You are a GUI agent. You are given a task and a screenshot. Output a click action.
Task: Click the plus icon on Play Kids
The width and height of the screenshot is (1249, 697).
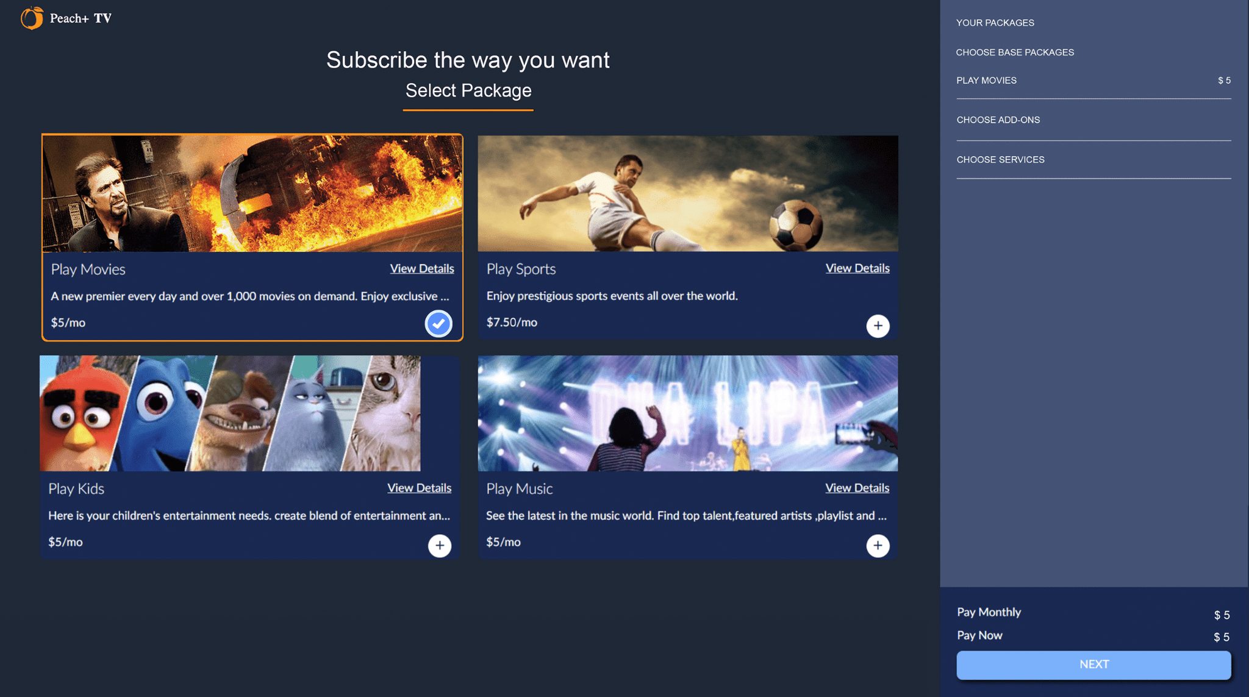(x=439, y=545)
